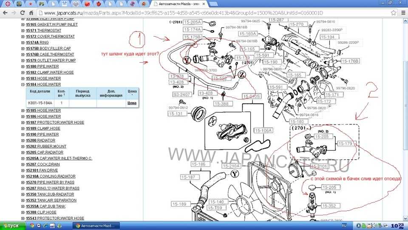The width and height of the screenshot is (408, 230).
Task: Select part code cell K801-15-184A
Action: tap(40, 103)
